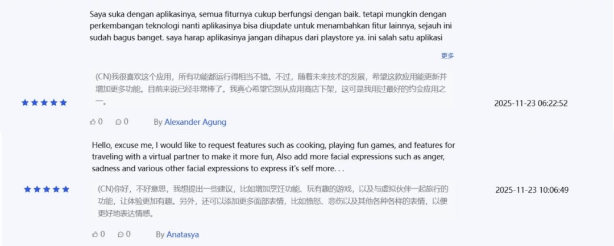Viewport: 614px width, 246px height.
Task: Click the like count beside Anatasya's thumbs-up
Action: (103, 234)
